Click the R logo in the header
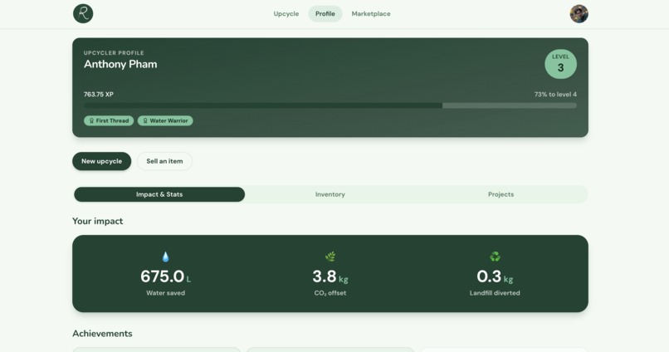 pos(83,13)
